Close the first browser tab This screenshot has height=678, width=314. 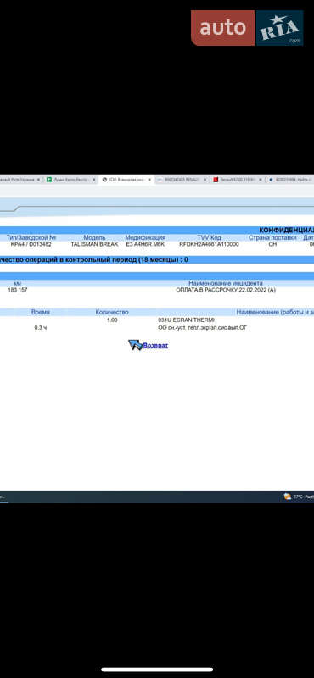tap(38, 180)
